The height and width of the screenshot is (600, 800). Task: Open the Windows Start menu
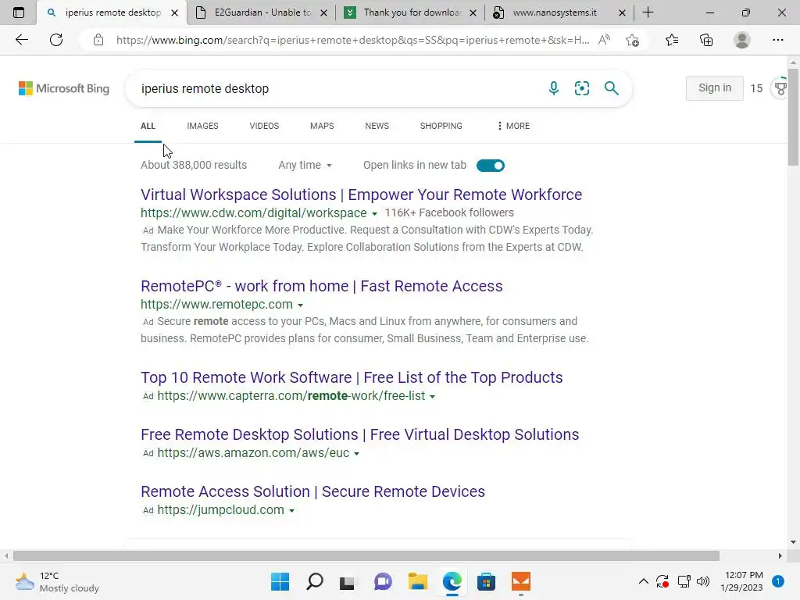point(280,581)
